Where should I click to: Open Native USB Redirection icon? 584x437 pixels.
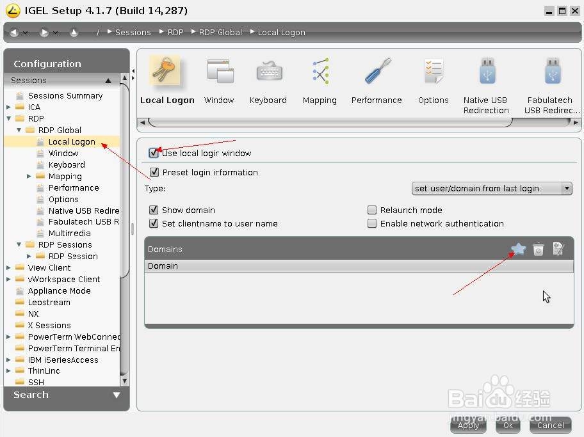tap(487, 71)
